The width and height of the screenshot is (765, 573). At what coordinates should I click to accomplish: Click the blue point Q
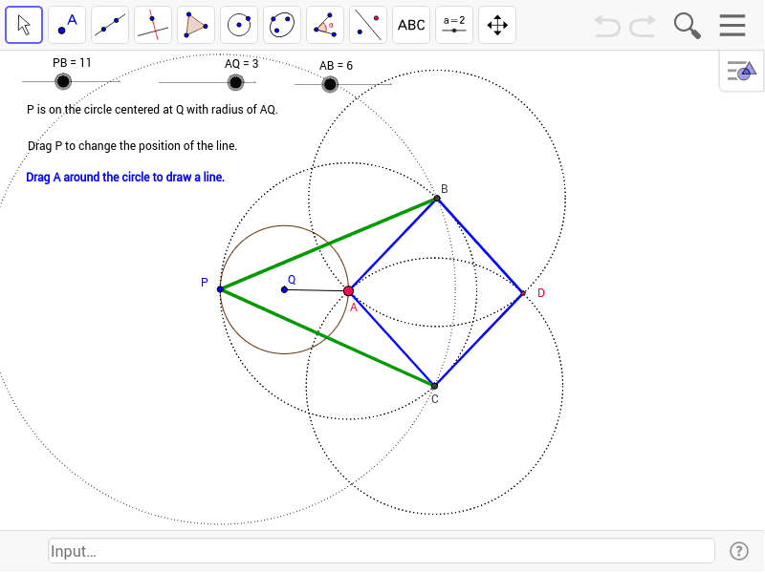(x=284, y=289)
